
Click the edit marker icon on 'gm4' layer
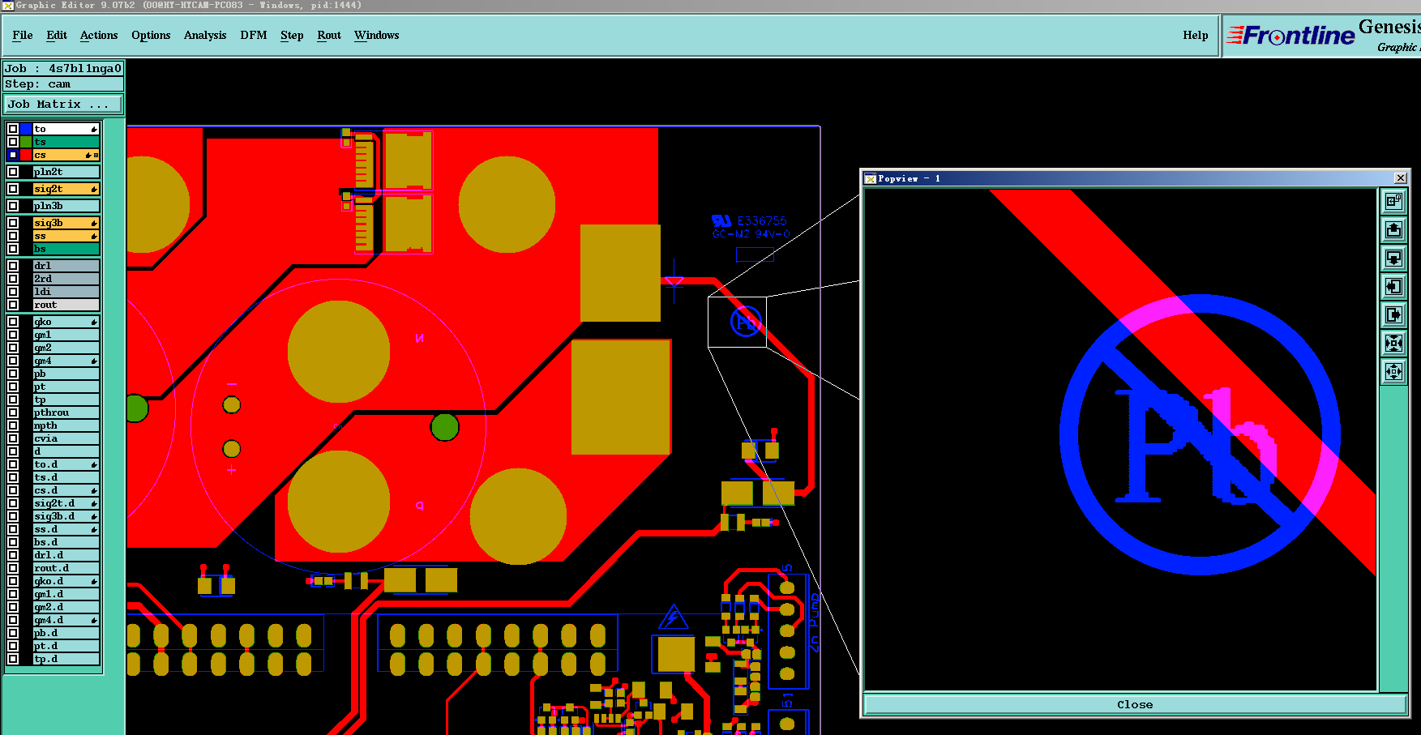(94, 361)
